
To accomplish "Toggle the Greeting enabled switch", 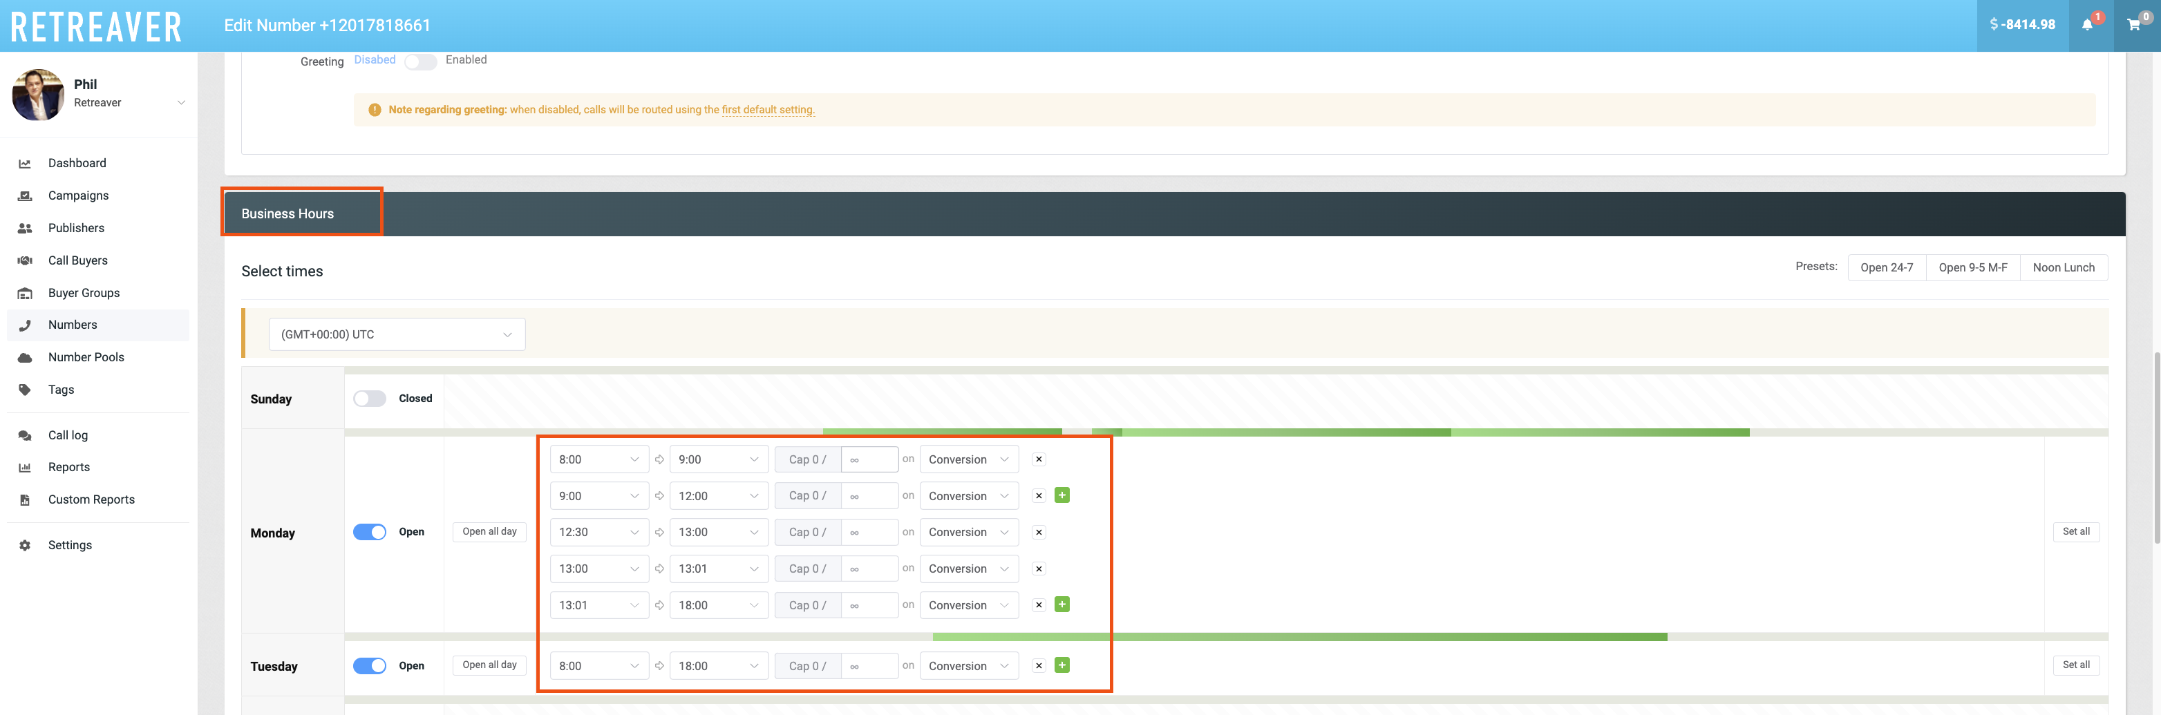I will coord(420,62).
